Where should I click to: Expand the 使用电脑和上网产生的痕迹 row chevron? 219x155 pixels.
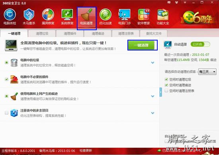pyautogui.click(x=153, y=96)
